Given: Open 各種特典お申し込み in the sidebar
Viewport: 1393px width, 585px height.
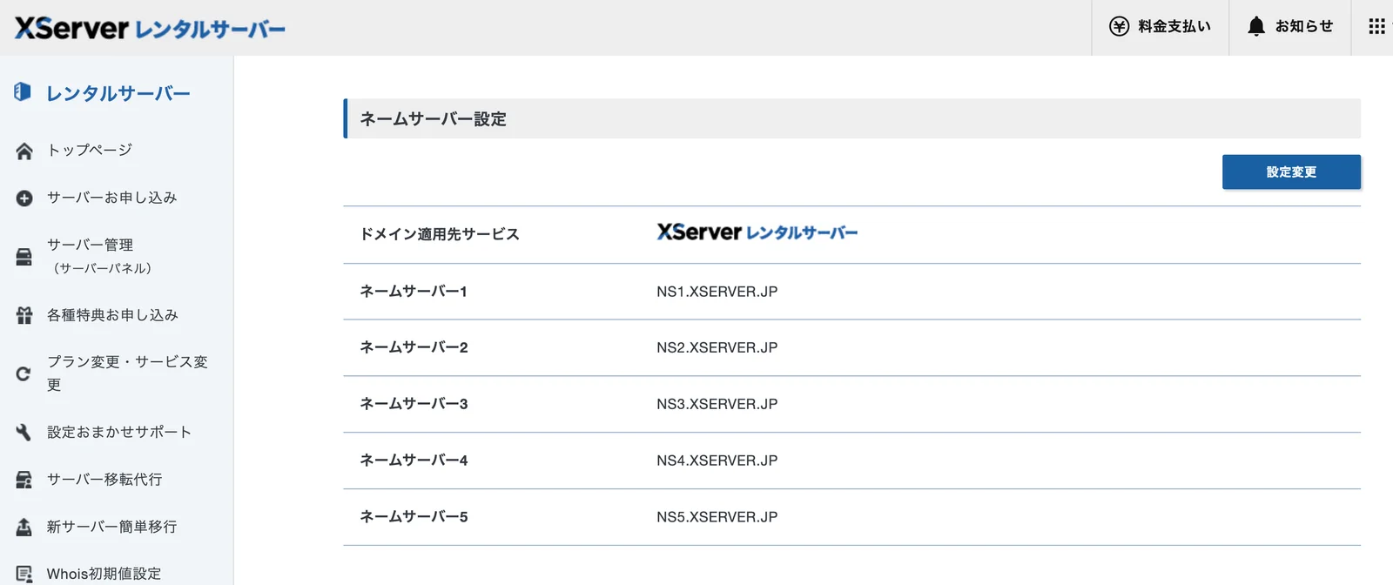Looking at the screenshot, I should click(x=112, y=315).
